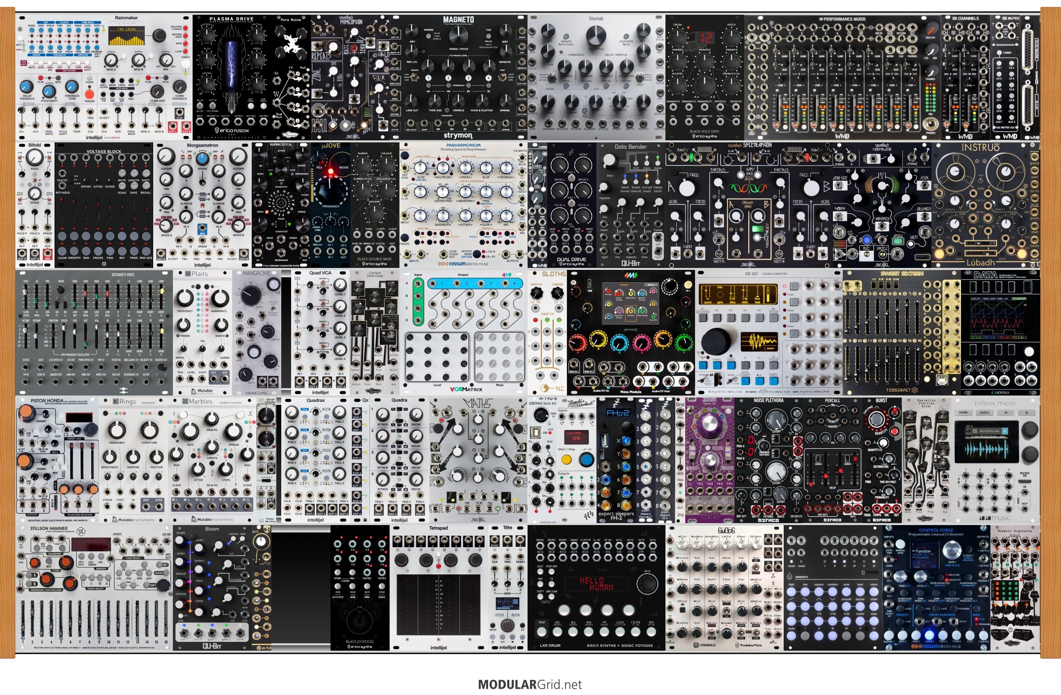Open the MODULARGrid.net link
This screenshot has height=695, width=1061.
click(x=530, y=684)
